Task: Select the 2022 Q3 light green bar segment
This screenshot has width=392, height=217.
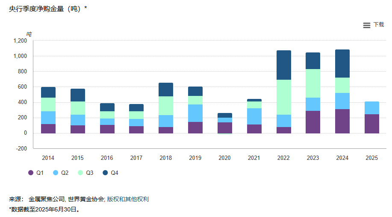Action: click(283, 97)
